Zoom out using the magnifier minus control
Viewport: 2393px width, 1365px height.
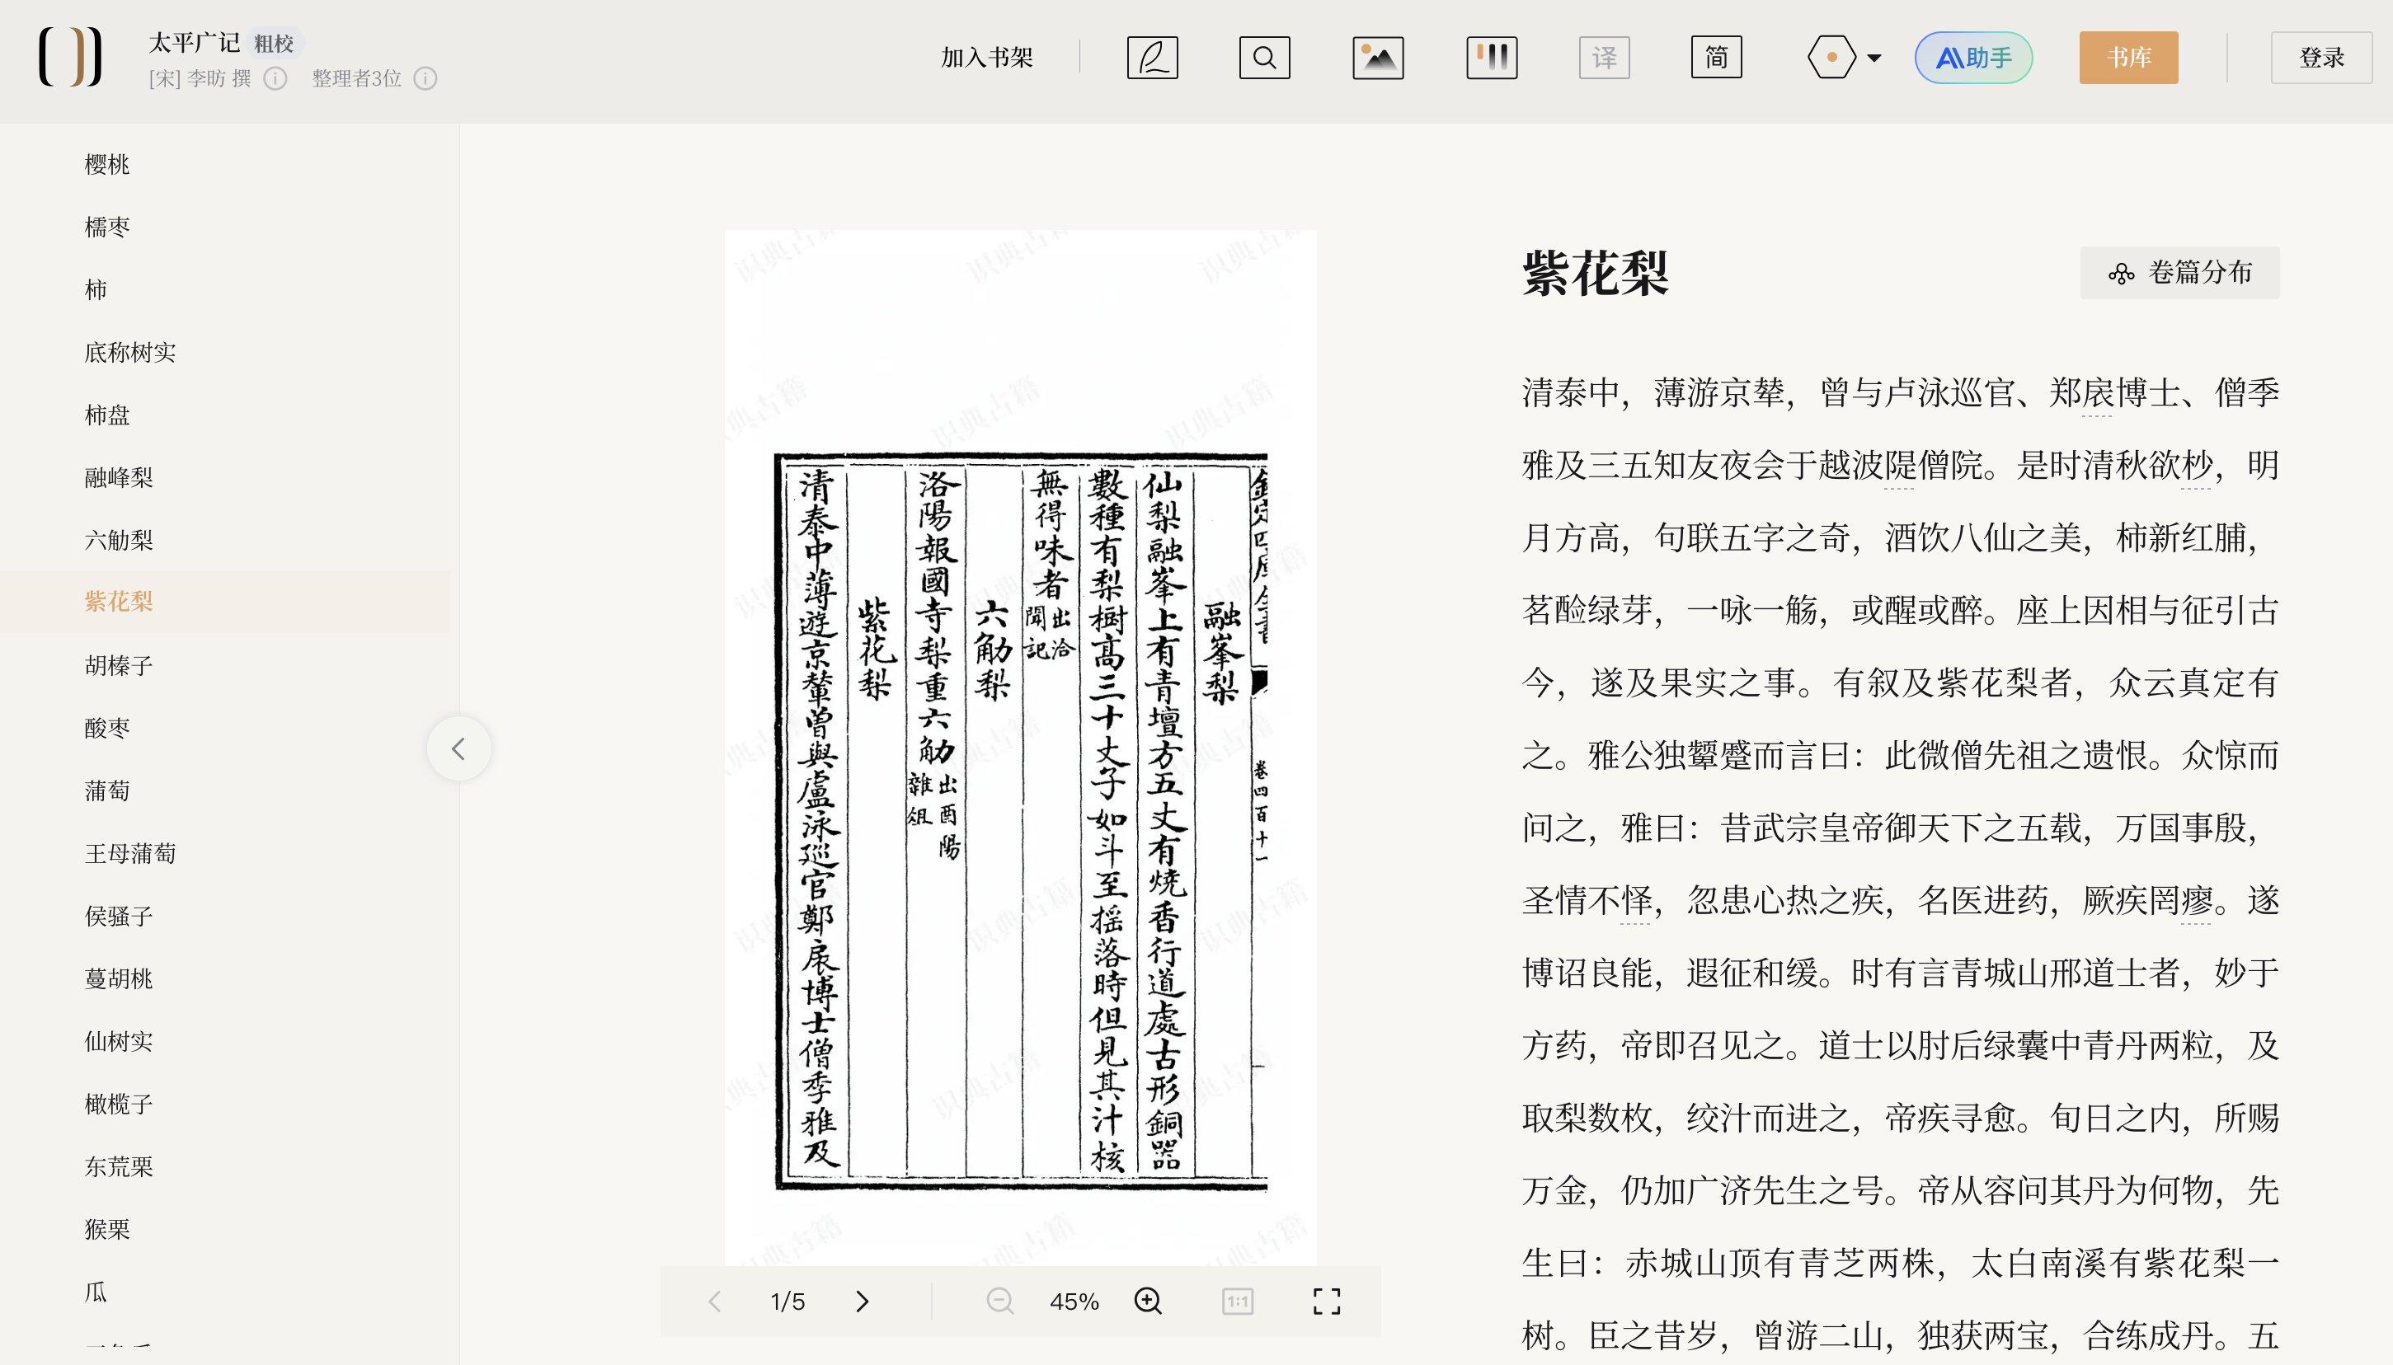[x=1001, y=1302]
